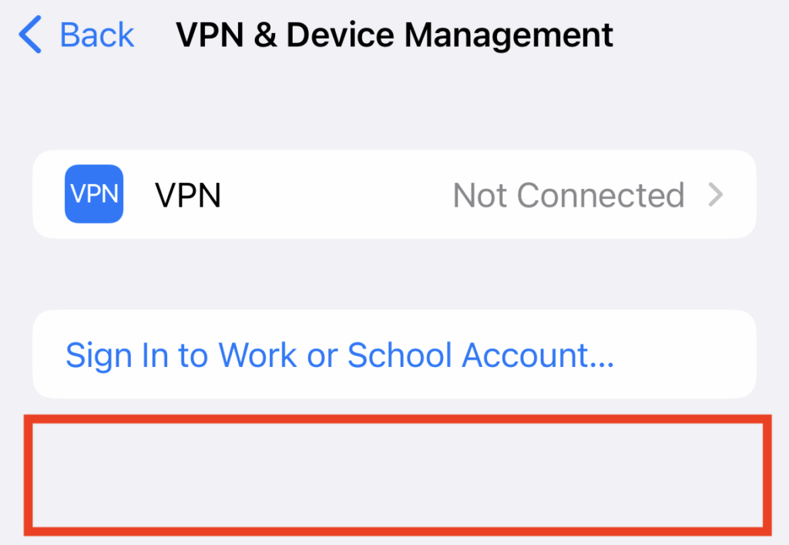
Task: Tap the word Work in sign-in link
Action: (257, 355)
